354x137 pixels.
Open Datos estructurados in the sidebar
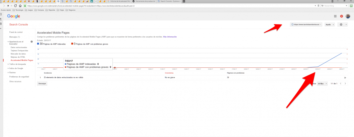(x=19, y=47)
